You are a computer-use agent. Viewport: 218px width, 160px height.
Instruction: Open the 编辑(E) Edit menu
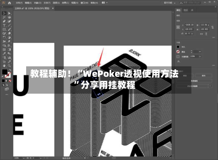[x=28, y=3]
